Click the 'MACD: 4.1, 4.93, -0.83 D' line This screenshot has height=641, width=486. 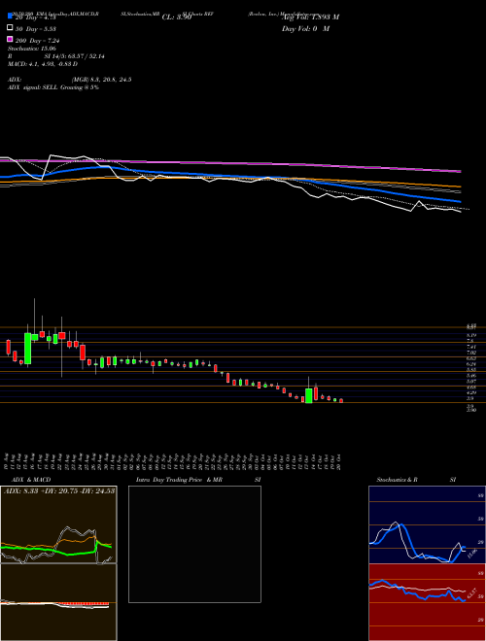[x=43, y=64]
